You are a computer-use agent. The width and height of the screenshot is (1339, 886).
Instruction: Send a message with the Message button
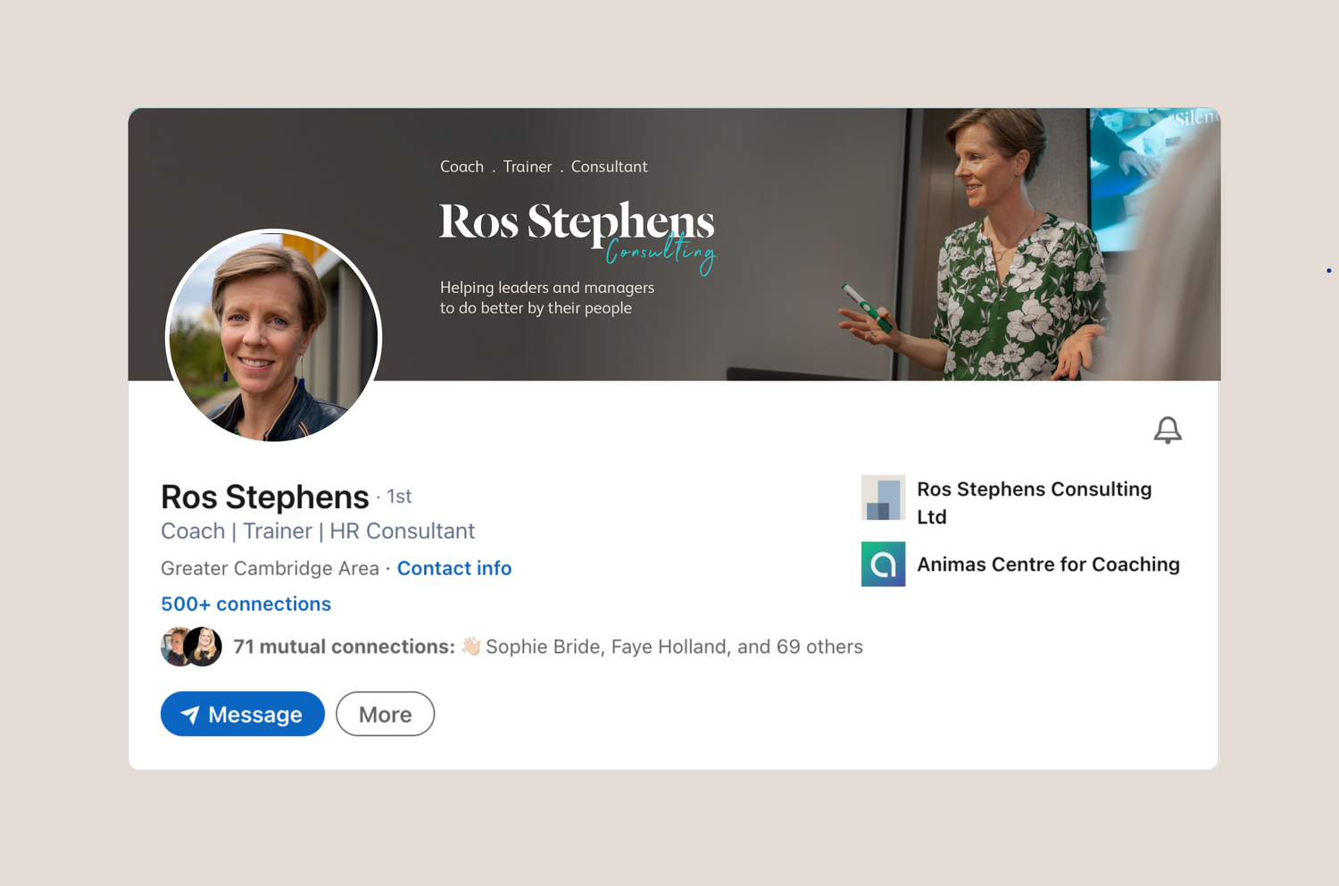243,714
